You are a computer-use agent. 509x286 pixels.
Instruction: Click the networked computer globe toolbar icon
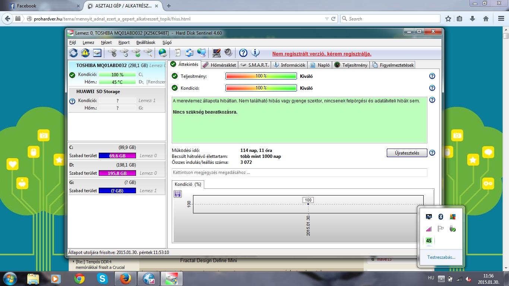tap(202, 53)
